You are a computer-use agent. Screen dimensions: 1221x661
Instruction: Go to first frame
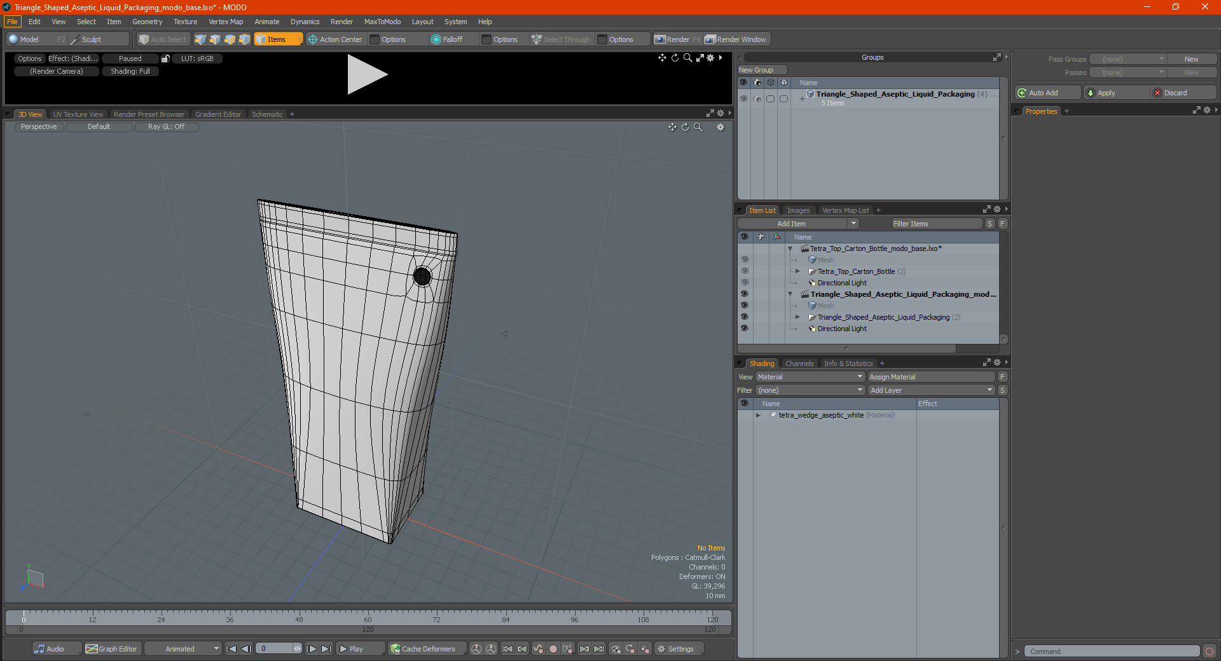[231, 649]
